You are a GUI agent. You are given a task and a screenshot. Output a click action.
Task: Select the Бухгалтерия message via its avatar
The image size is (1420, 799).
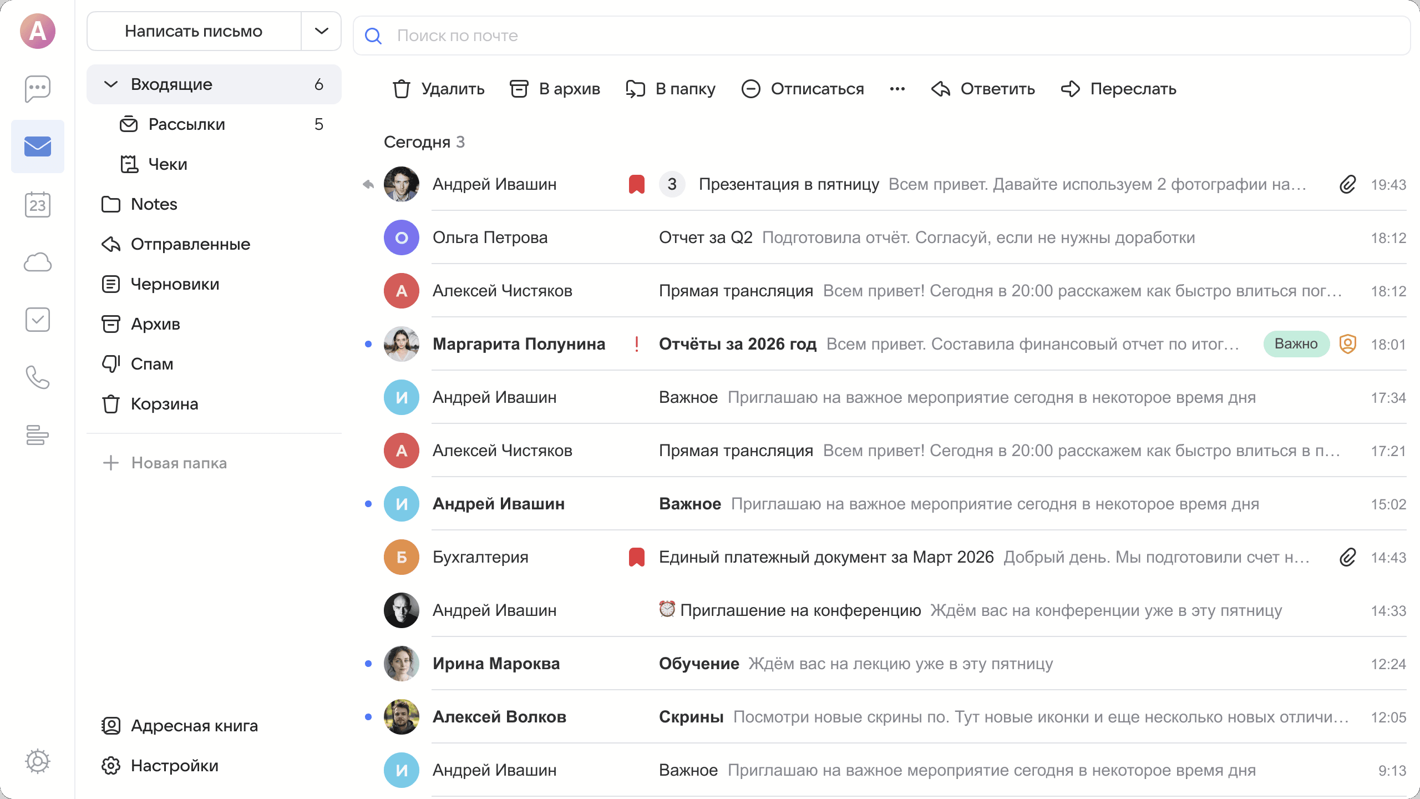pyautogui.click(x=402, y=557)
